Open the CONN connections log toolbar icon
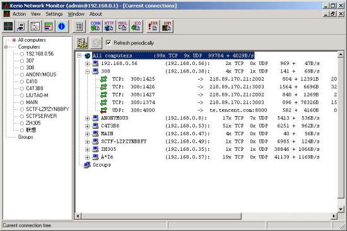The image size is (347, 231). (x=95, y=27)
